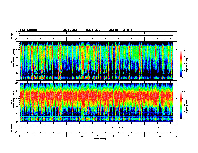Viewport: 198px width, 153px height.
Task: Select the date text "May 2 , 2022"
Action: pos(70,30)
